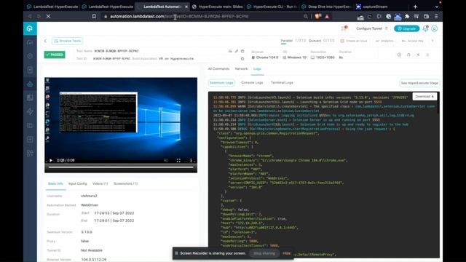
Task: Open the lightning bolt HyperExecute sidebar icon
Action: tap(30, 111)
